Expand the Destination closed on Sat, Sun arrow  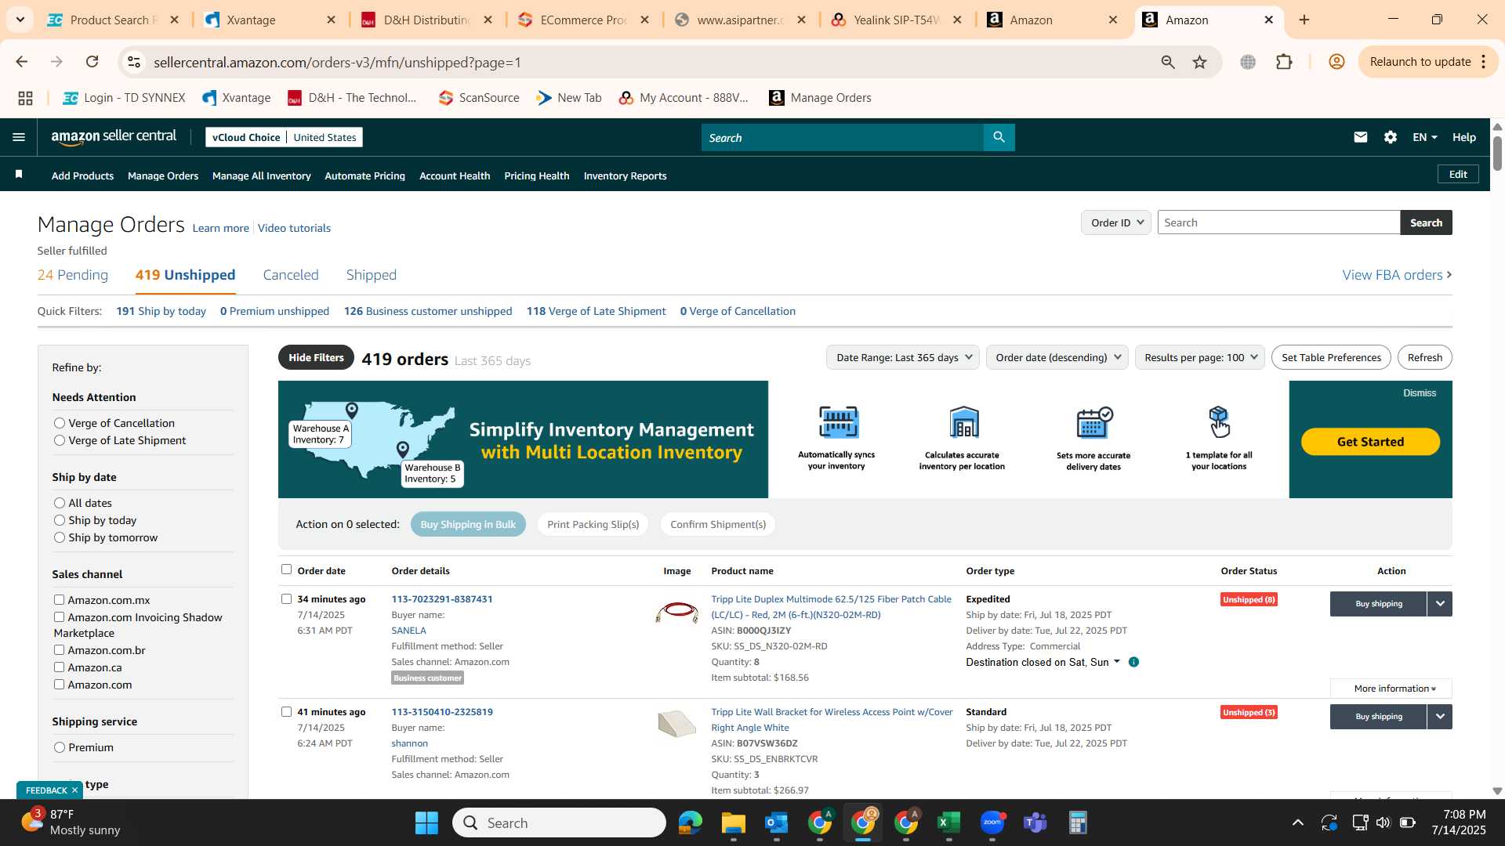point(1116,662)
